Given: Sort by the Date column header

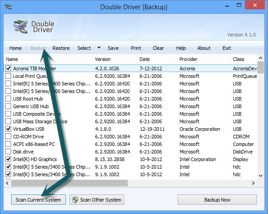Looking at the screenshot, I should coord(157,59).
